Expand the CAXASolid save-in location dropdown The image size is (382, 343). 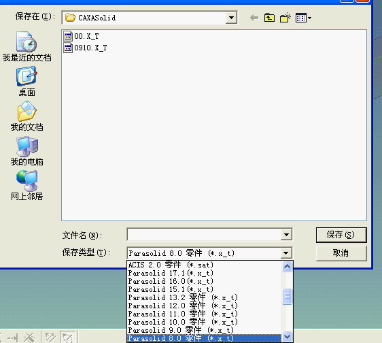click(231, 18)
